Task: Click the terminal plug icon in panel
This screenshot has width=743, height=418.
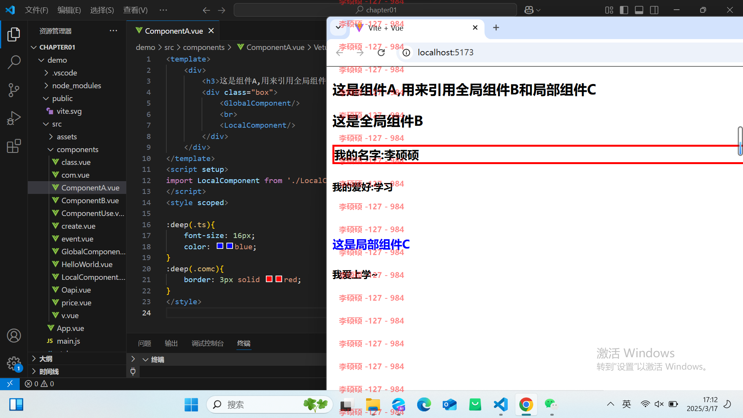Action: (133, 372)
